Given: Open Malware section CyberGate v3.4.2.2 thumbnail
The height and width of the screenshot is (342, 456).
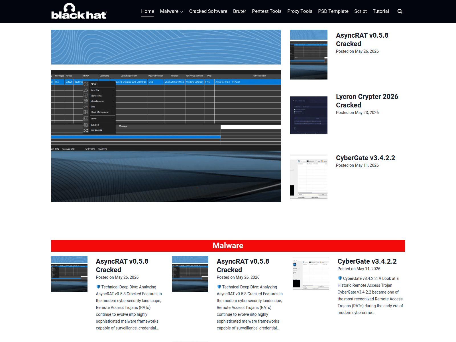Looking at the screenshot, I should click(311, 274).
